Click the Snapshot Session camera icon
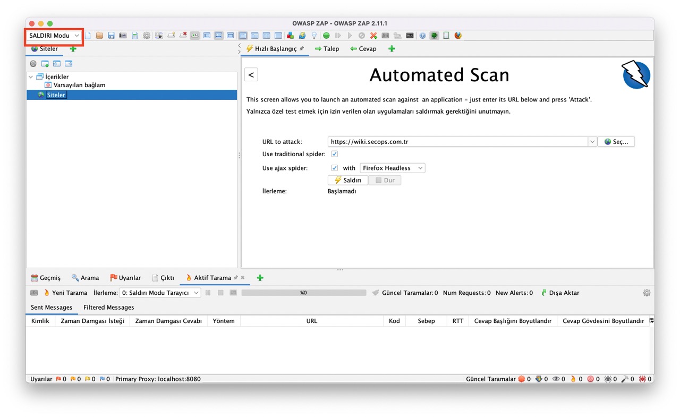680x417 pixels. click(123, 36)
